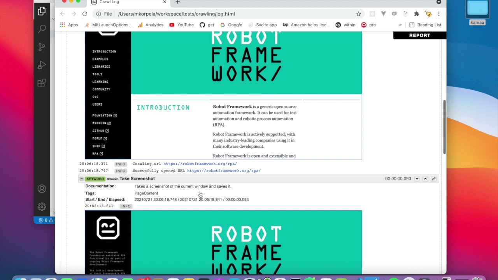The height and width of the screenshot is (280, 498).
Task: Click the green KEYWORD label
Action: click(x=95, y=179)
